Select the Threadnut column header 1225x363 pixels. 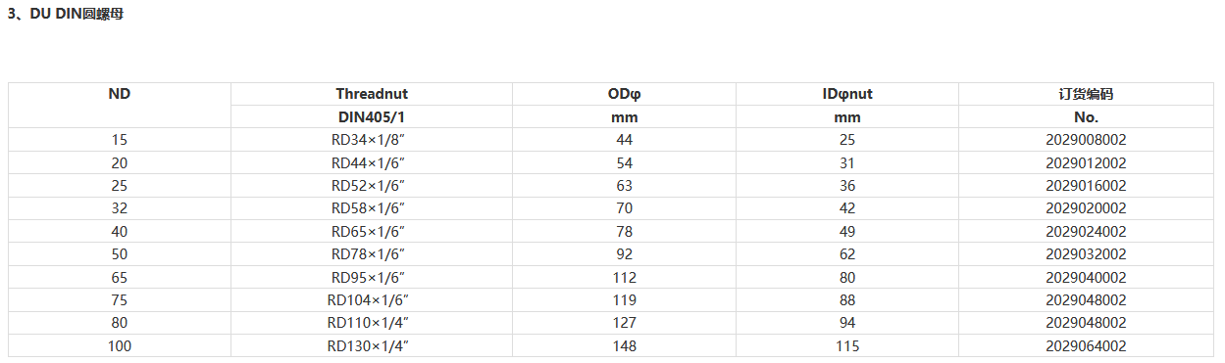372,94
